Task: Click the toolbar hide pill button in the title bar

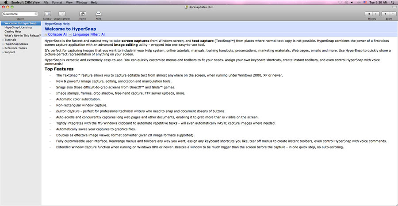Action: tap(394, 7)
